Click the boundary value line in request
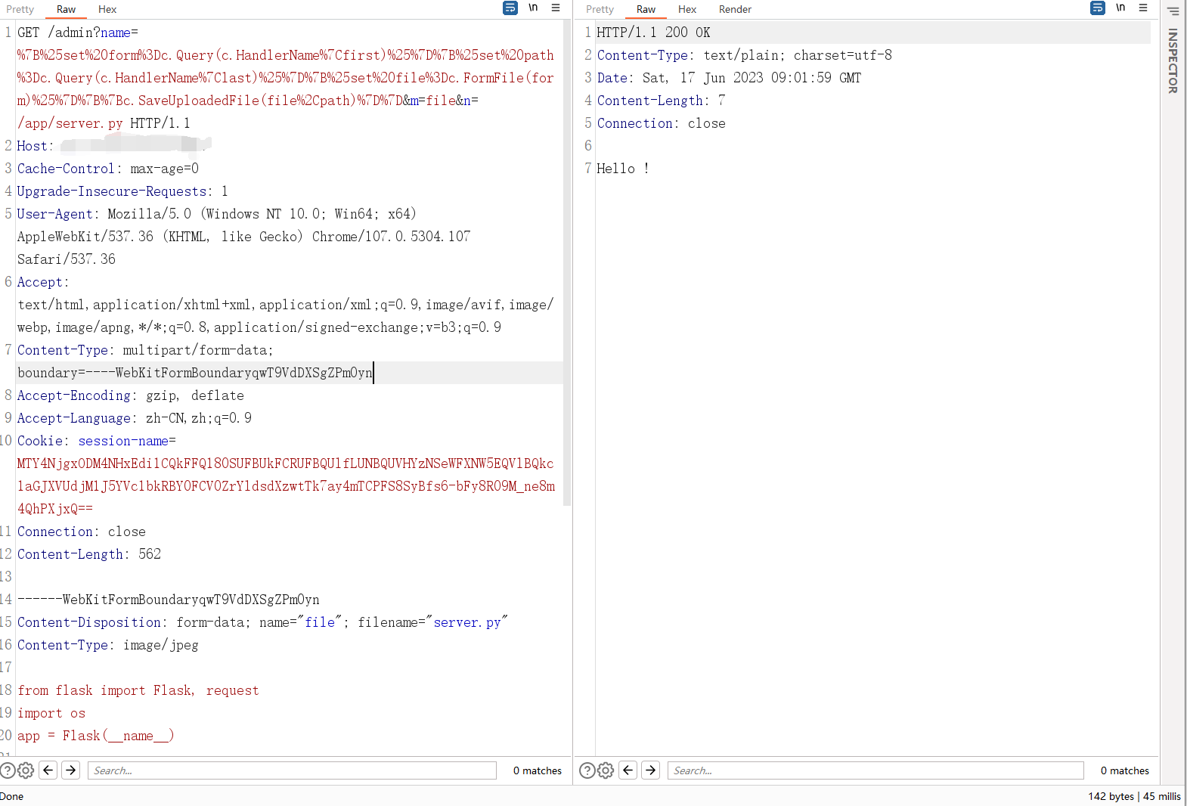Screen dimensions: 1187x806 pyautogui.click(x=195, y=373)
